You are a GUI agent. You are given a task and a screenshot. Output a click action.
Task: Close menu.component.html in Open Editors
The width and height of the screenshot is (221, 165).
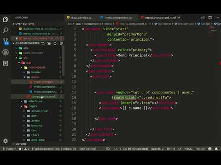[17, 38]
